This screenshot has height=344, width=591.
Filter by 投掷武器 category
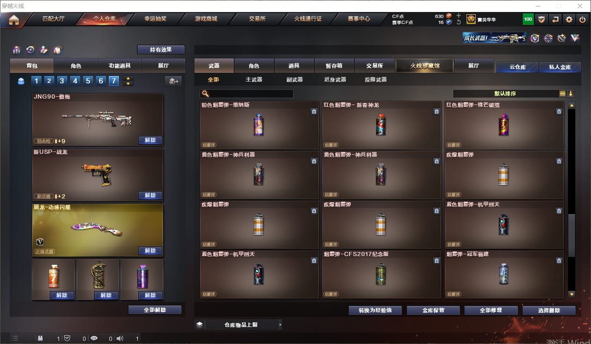click(x=376, y=80)
